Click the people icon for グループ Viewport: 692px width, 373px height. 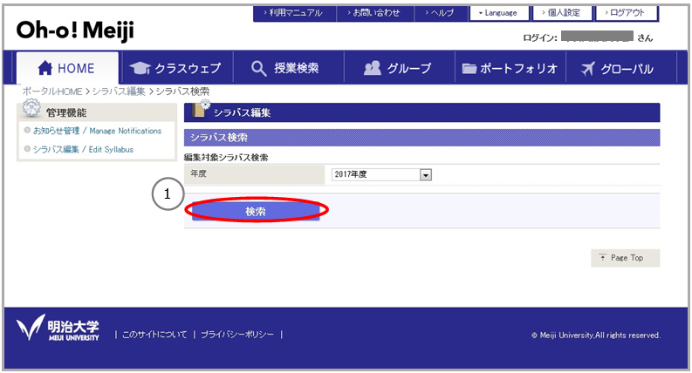point(372,68)
